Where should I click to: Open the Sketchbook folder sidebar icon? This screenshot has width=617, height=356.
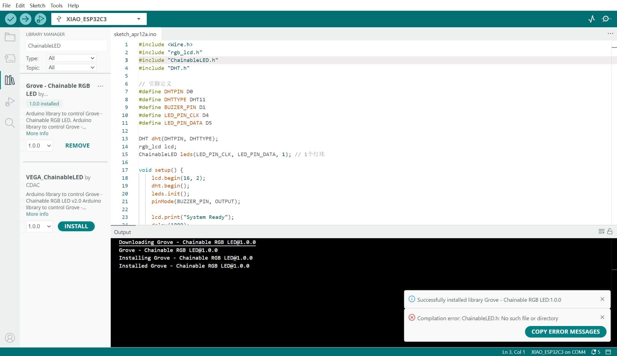(10, 37)
